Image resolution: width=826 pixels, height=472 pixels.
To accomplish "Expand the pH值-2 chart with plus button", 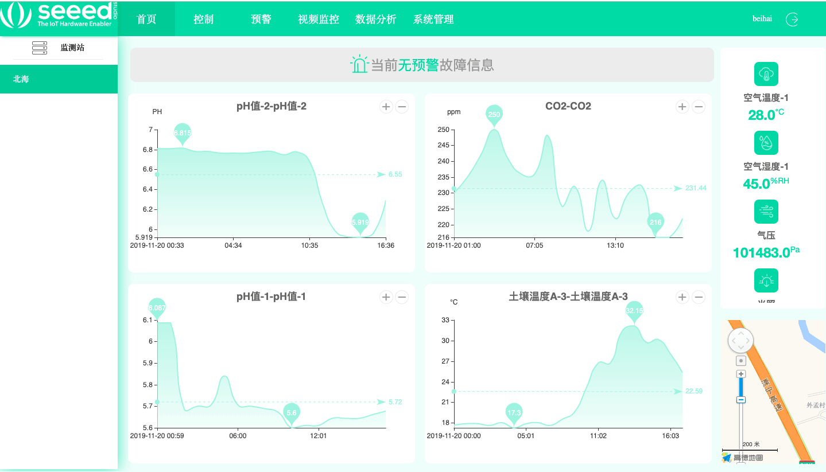I will (x=386, y=106).
